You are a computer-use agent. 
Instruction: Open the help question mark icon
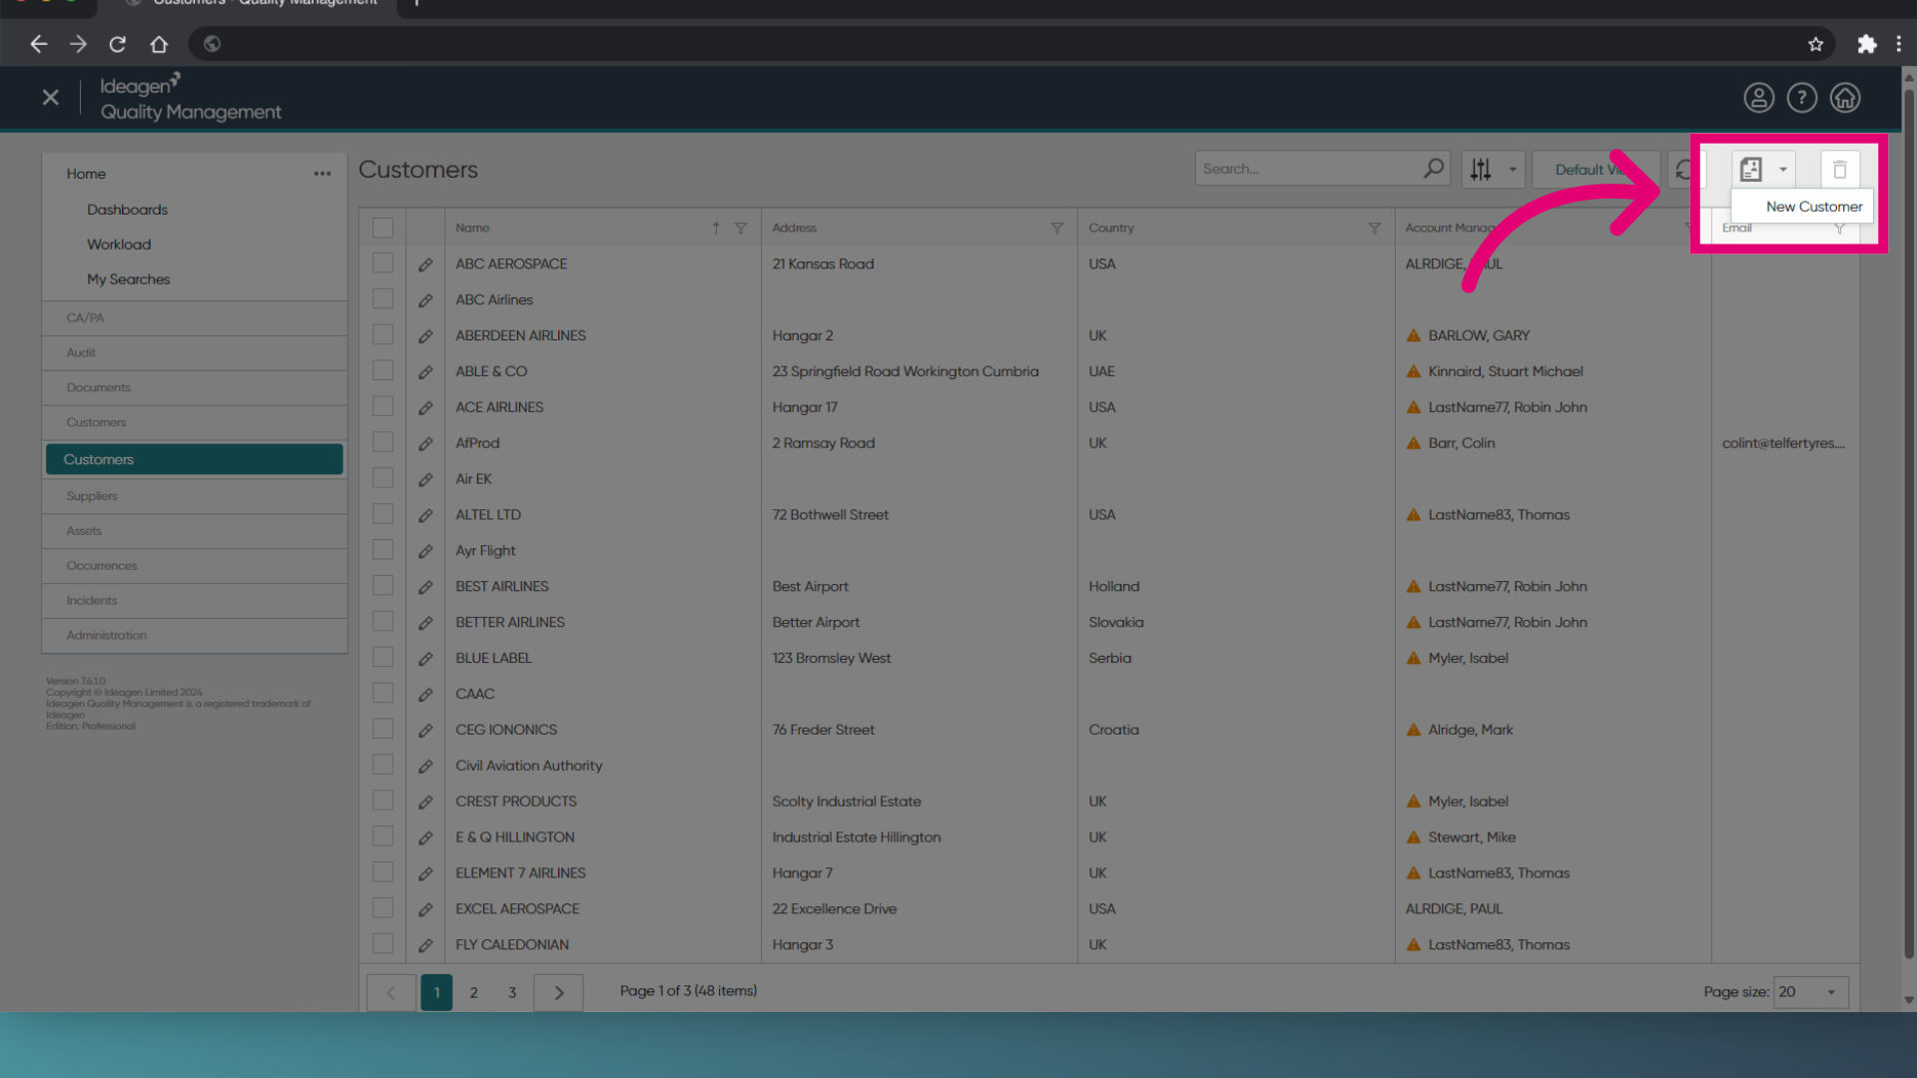click(x=1801, y=98)
